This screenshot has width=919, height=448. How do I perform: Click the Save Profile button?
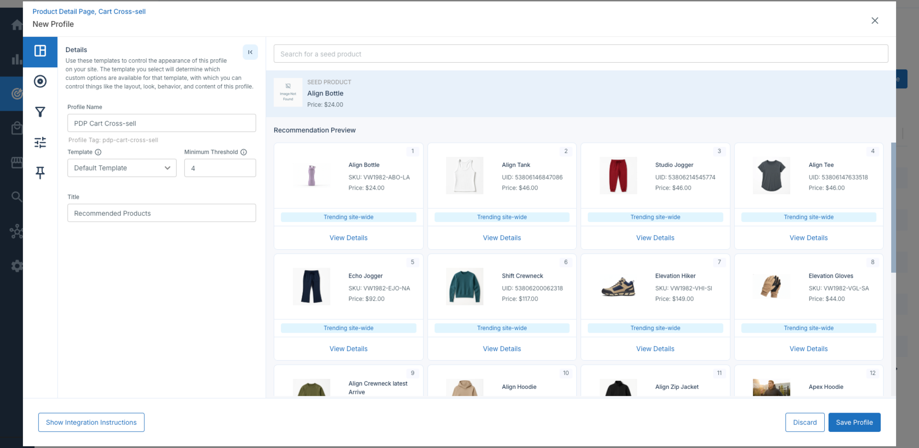[854, 422]
